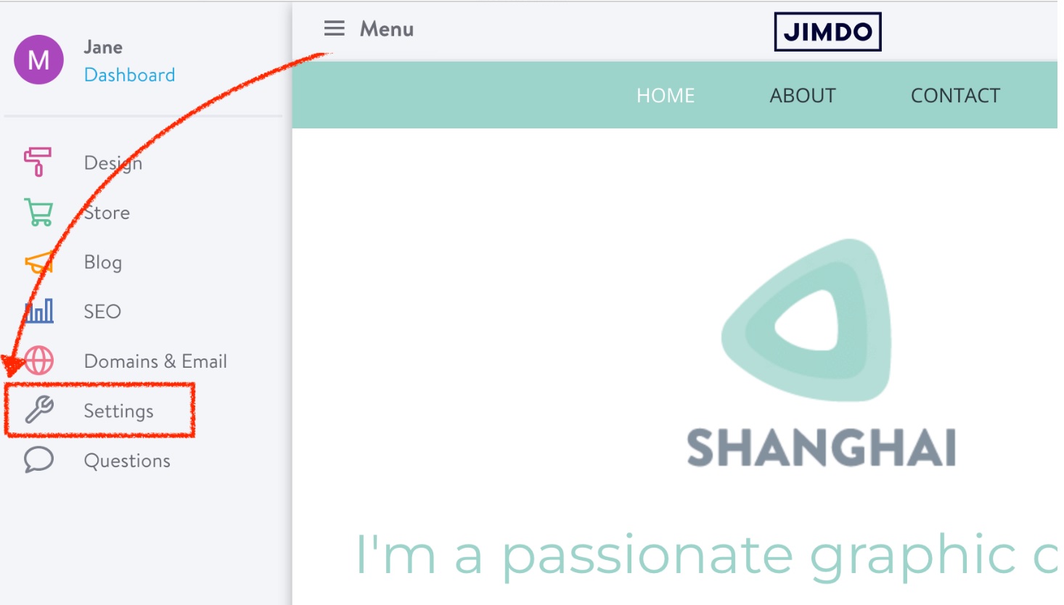The width and height of the screenshot is (1064, 605).
Task: Click the Settings wrench icon
Action: (x=39, y=410)
